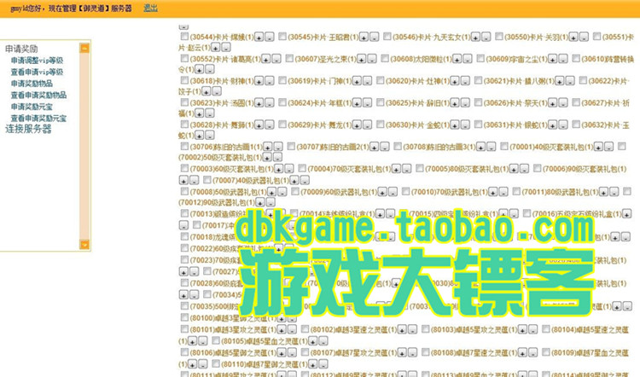Open 查看申请奖励元宝 sidebar link
640x377 pixels.
(38, 119)
